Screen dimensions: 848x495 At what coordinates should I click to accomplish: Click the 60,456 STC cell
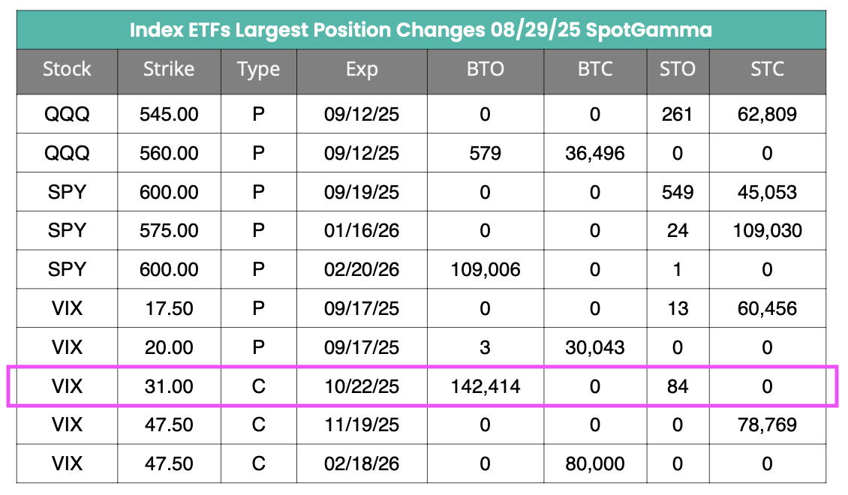click(x=767, y=309)
